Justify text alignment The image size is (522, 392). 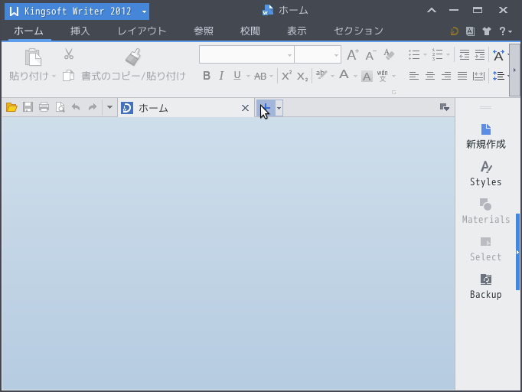(462, 76)
